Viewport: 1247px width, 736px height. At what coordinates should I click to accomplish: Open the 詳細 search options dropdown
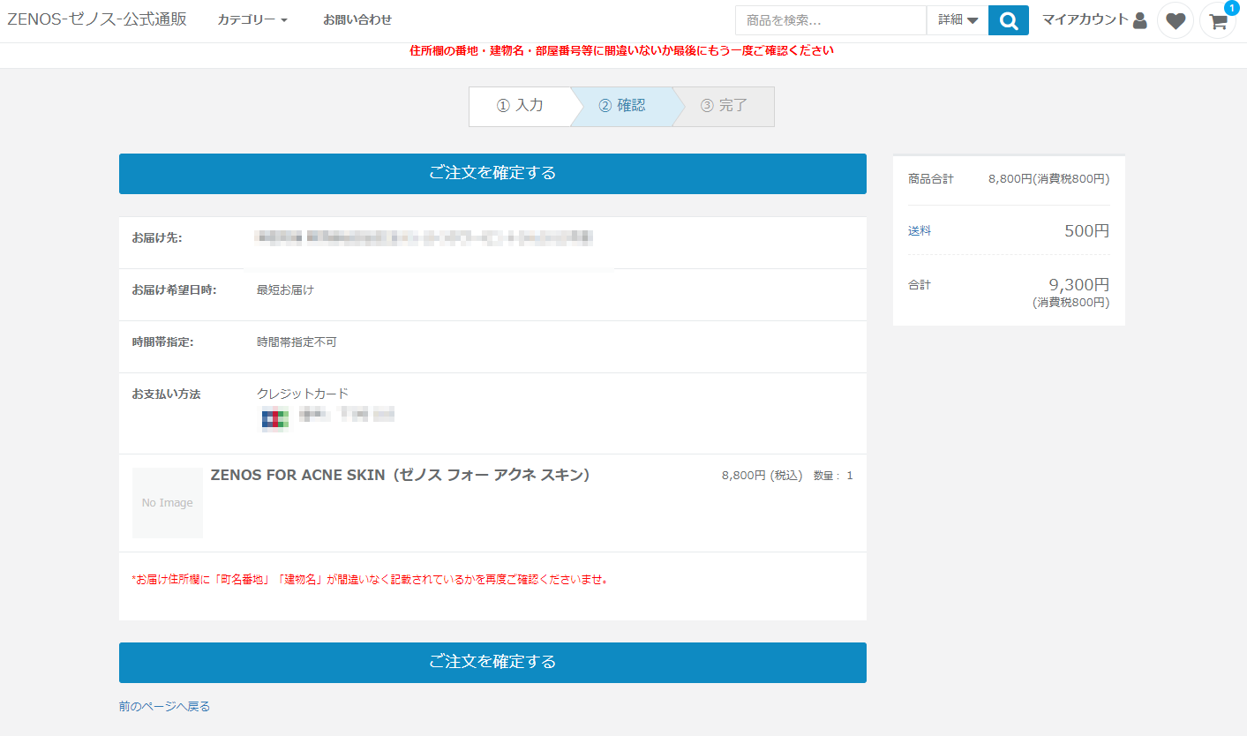click(958, 20)
